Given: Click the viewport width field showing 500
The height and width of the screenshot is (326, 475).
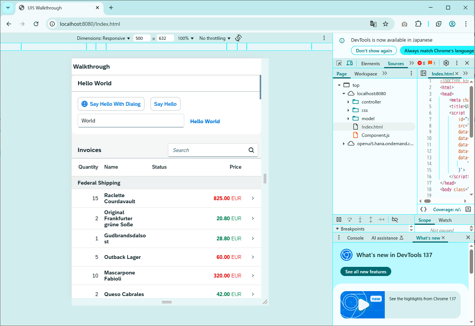Looking at the screenshot, I should click(142, 38).
